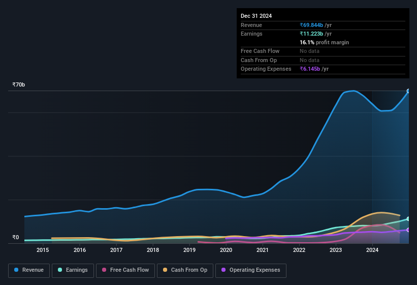
Task: Click the Operating Expenses label in tooltip
Action: (x=266, y=69)
